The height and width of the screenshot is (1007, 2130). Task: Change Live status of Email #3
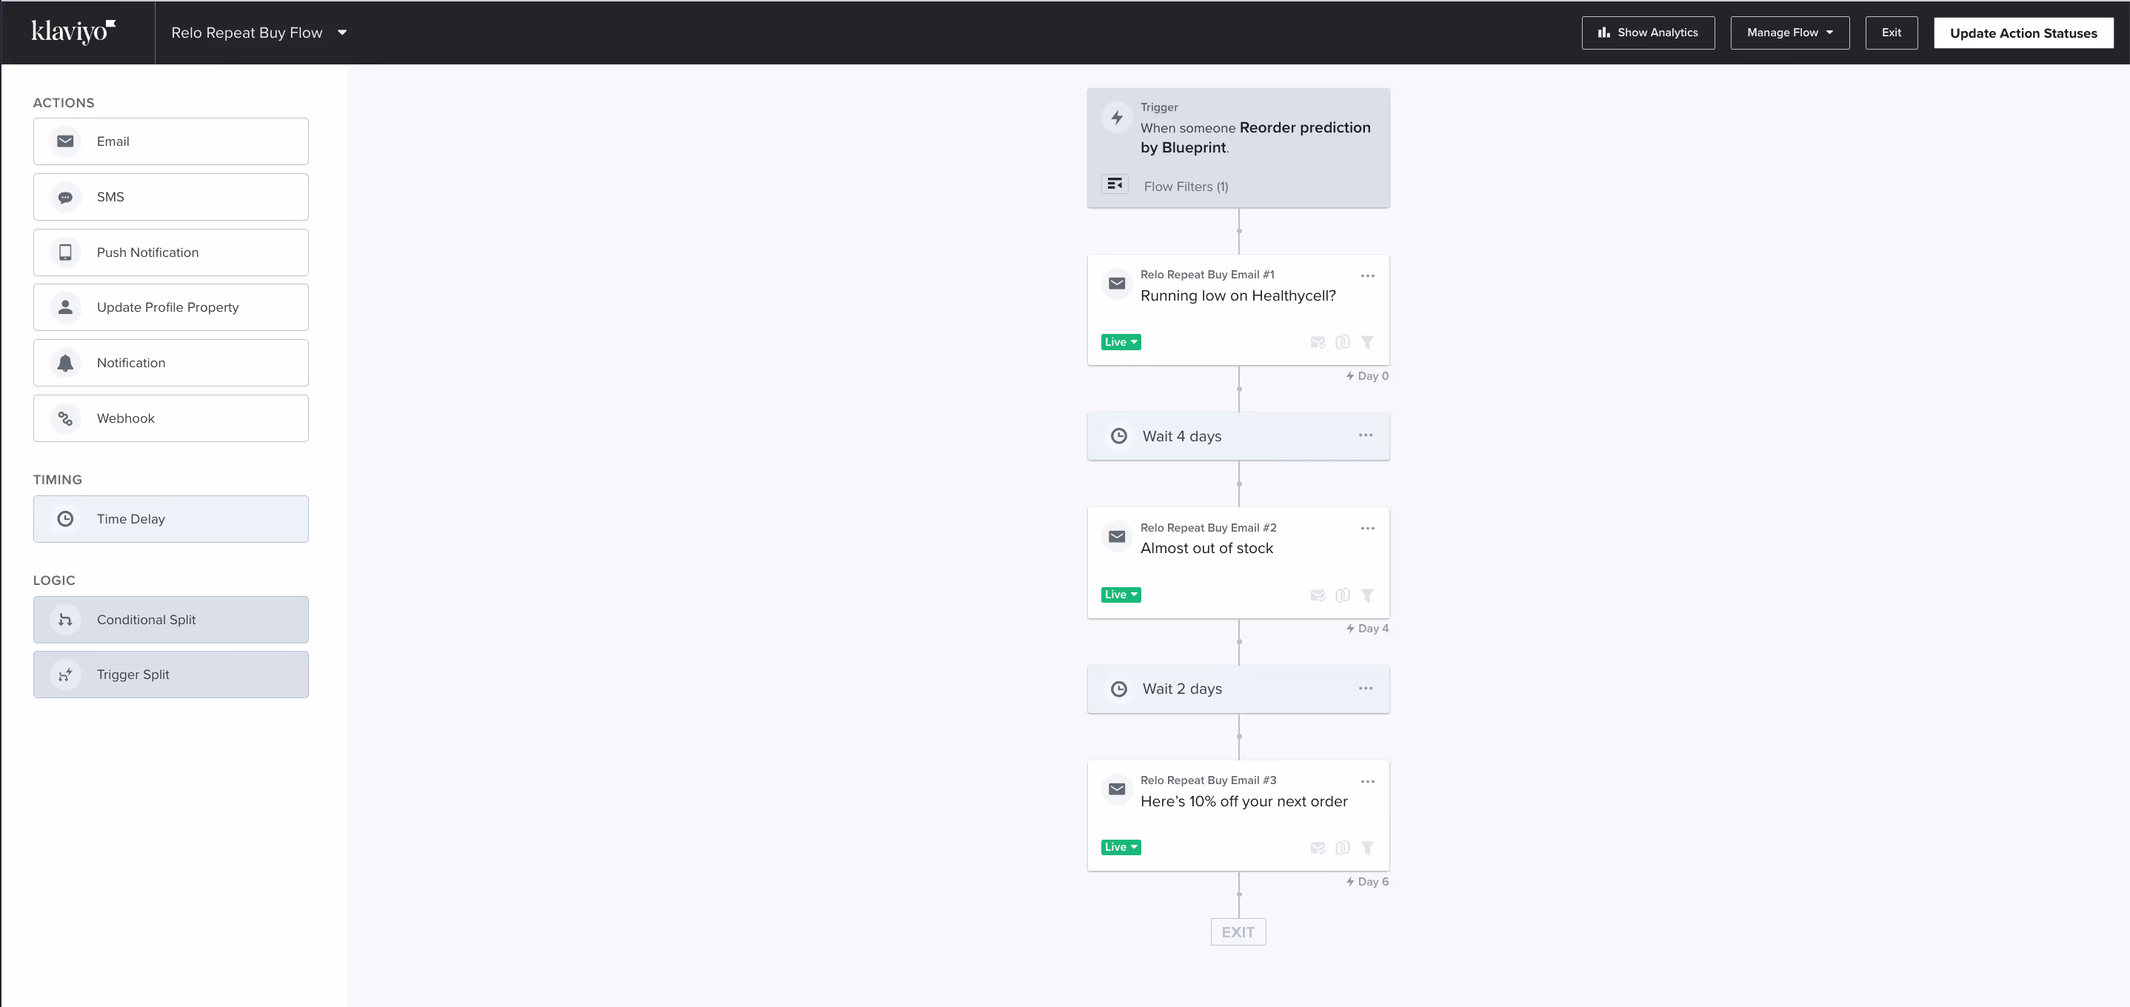[1121, 847]
